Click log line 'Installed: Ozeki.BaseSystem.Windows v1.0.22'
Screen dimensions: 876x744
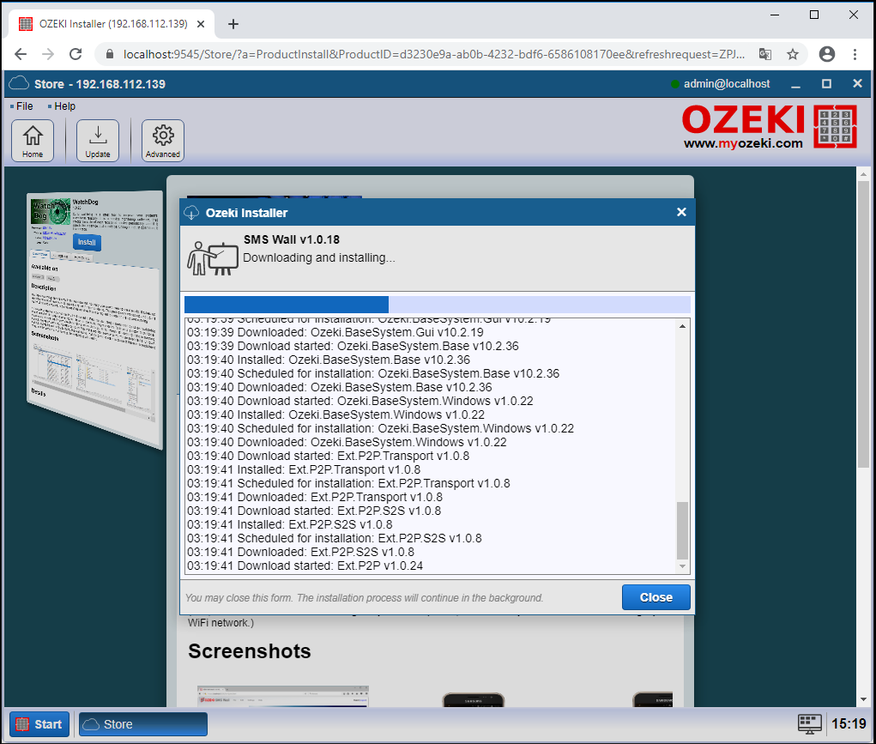click(x=335, y=414)
